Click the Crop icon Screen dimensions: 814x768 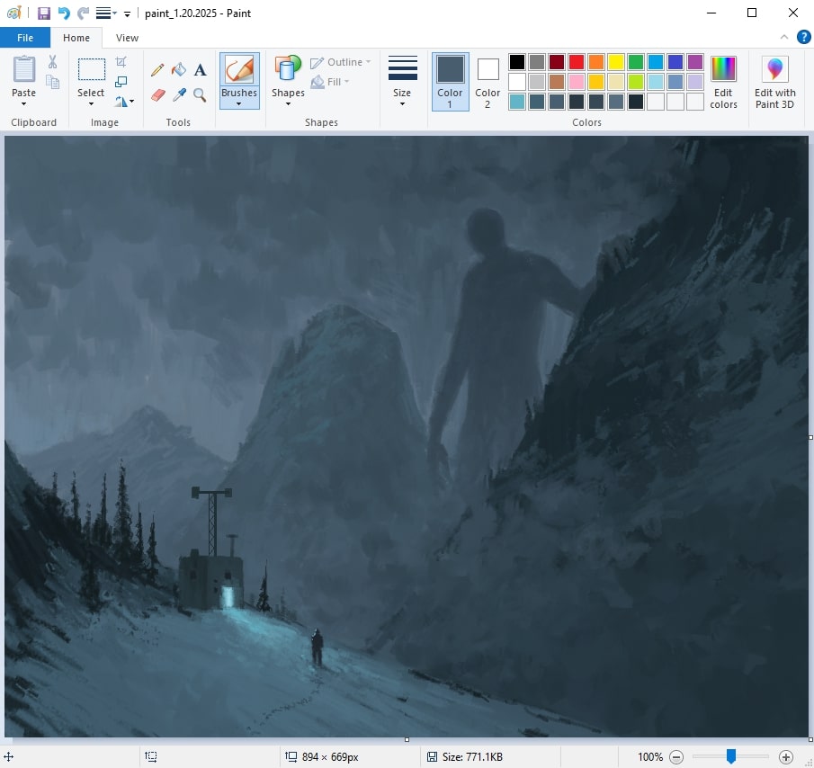point(121,62)
